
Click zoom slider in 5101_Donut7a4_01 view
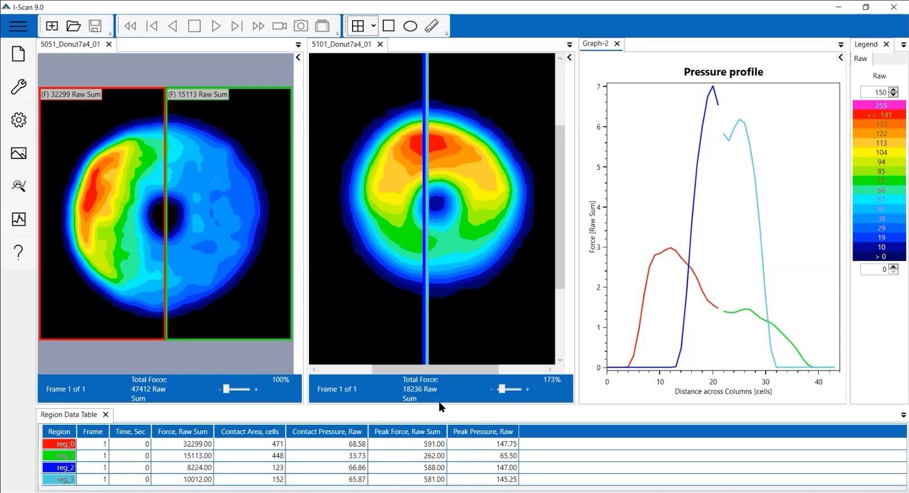coord(503,389)
